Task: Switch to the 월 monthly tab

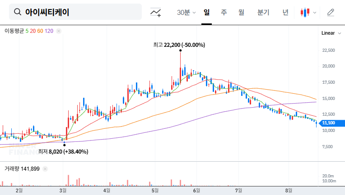Action: [241, 12]
